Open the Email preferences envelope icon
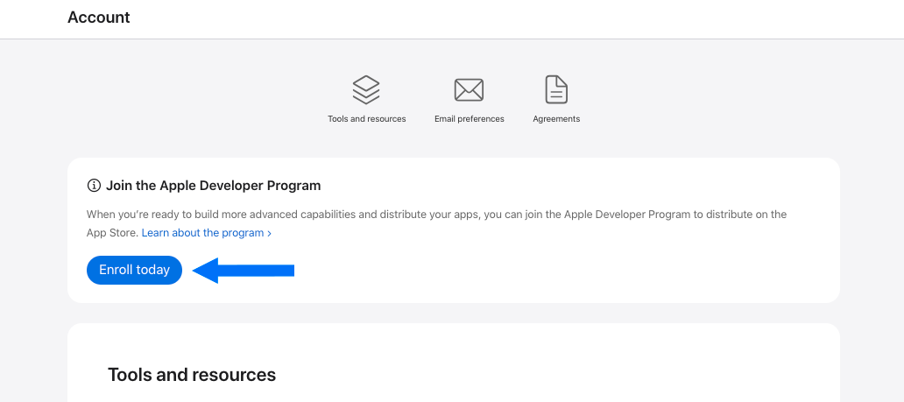This screenshot has height=402, width=904. point(469,89)
